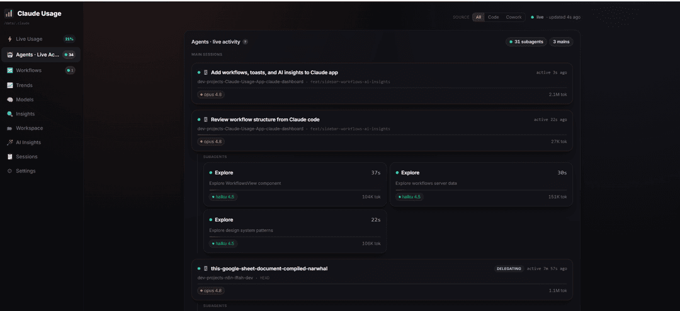Click 'opus 4.8' badge in the narwhal card

coord(211,291)
